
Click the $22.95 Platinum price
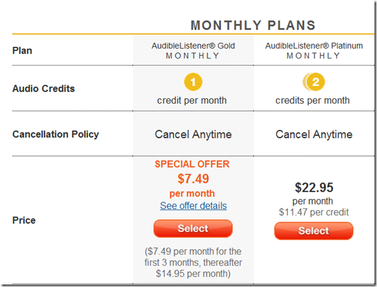click(x=314, y=188)
